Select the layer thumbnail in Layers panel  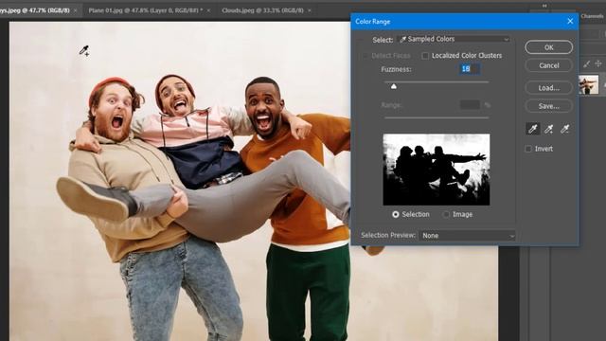tap(588, 84)
